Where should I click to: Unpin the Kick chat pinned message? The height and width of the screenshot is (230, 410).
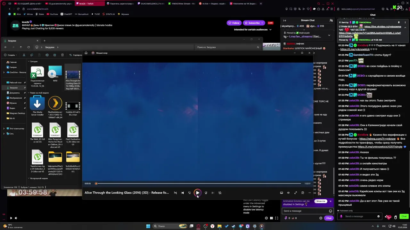pyautogui.click(x=399, y=22)
